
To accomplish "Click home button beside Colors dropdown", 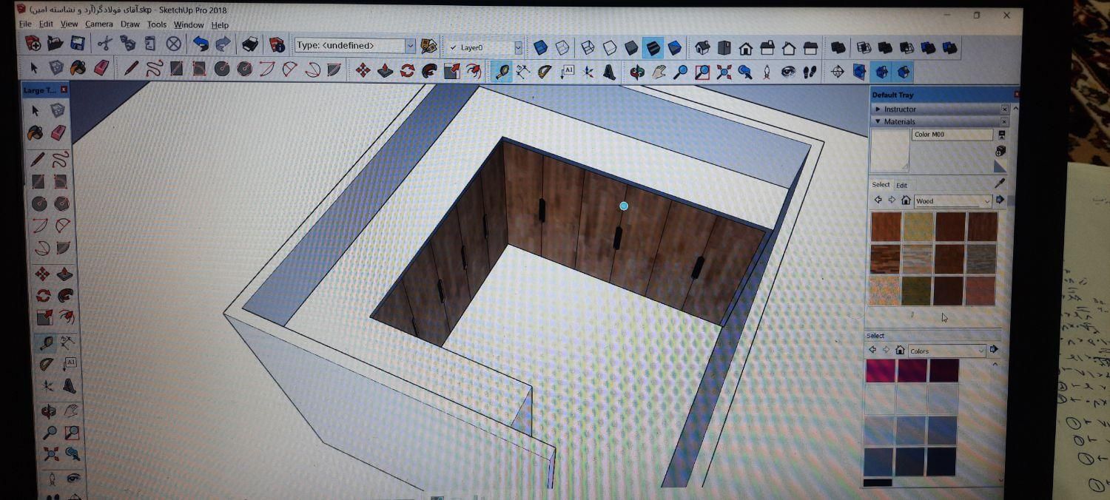I will (x=900, y=350).
